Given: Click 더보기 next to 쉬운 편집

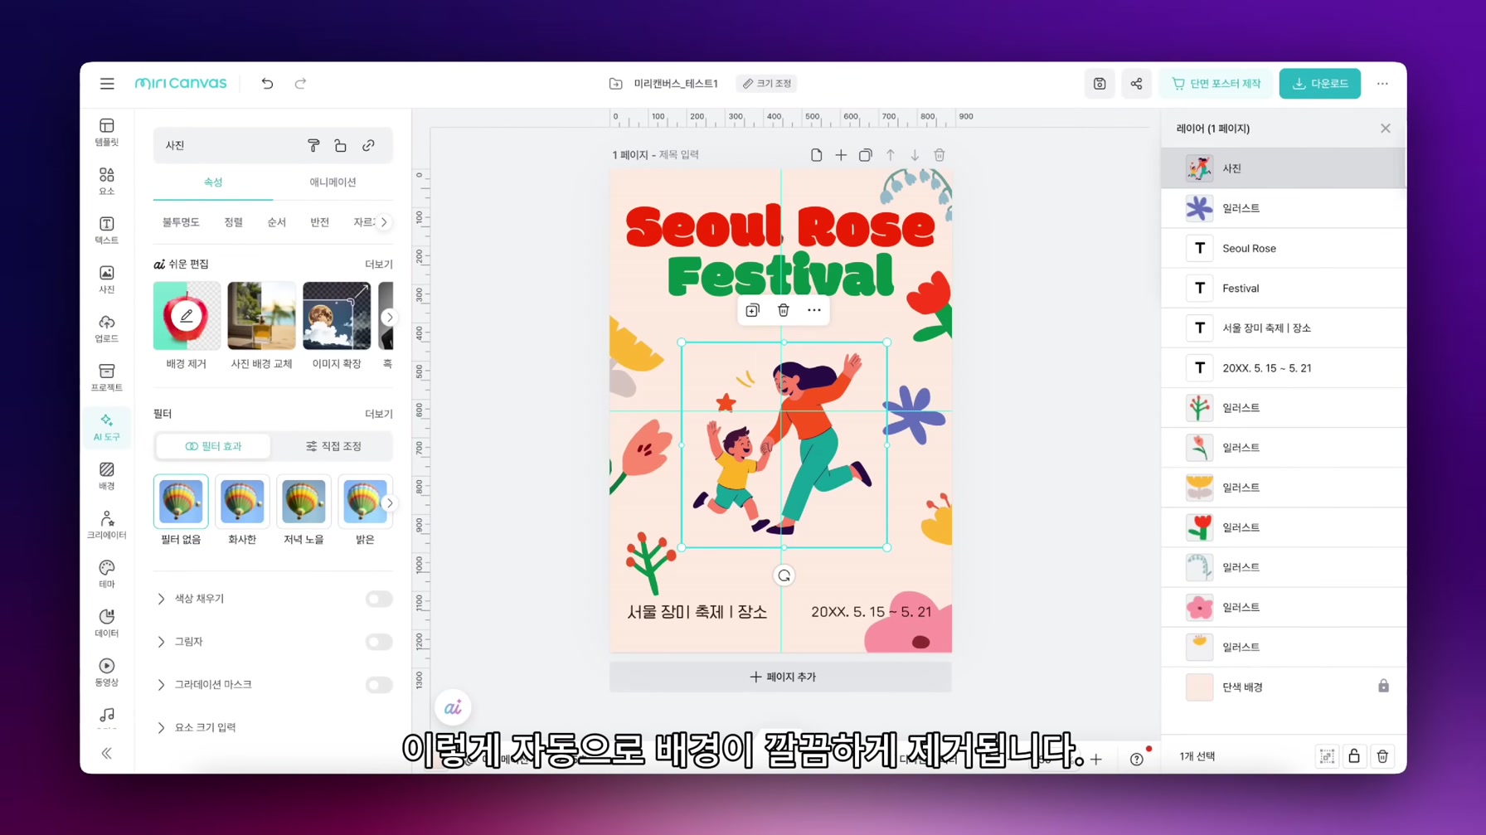Looking at the screenshot, I should tap(379, 264).
